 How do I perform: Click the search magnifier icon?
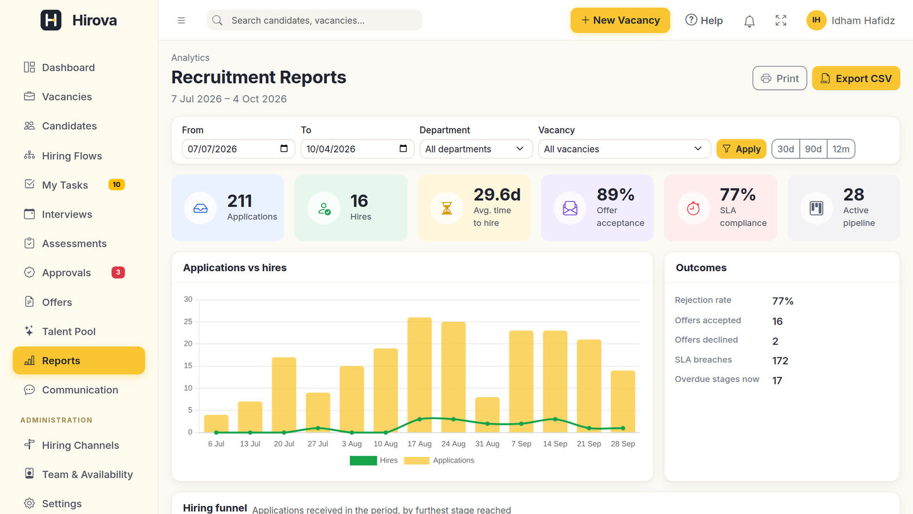pyautogui.click(x=217, y=21)
